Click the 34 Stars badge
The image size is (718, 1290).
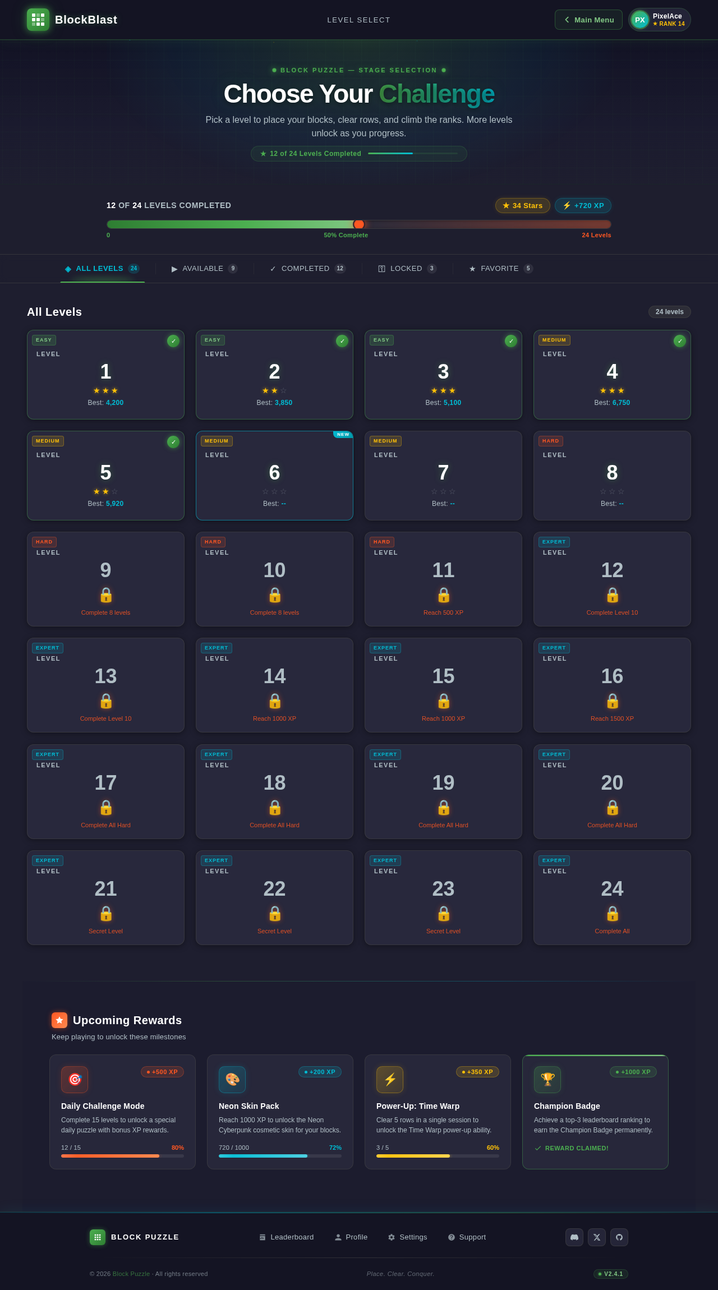point(523,205)
